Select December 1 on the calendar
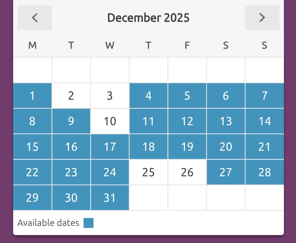The width and height of the screenshot is (296, 243). coord(32,96)
